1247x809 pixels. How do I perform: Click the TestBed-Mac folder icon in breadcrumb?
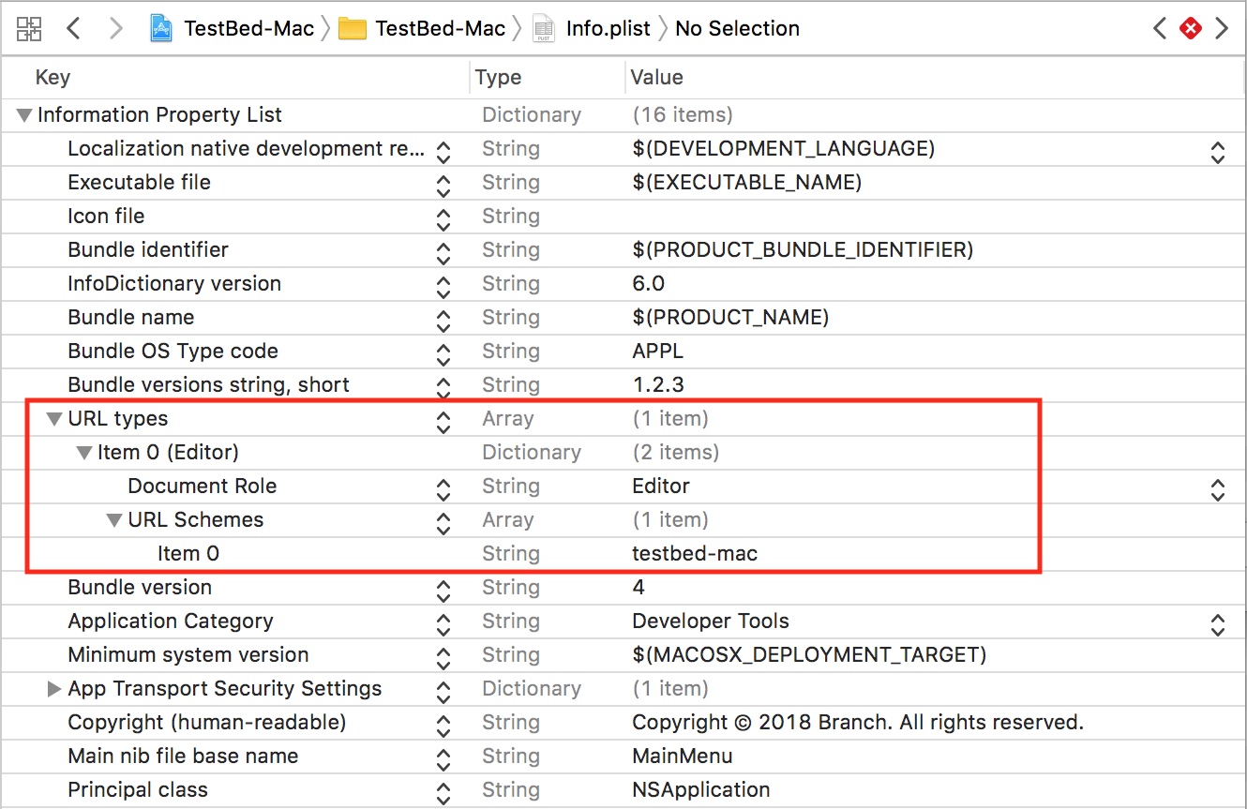click(353, 29)
